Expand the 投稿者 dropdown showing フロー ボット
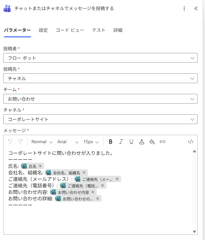The height and width of the screenshot is (240, 205). pos(100,58)
